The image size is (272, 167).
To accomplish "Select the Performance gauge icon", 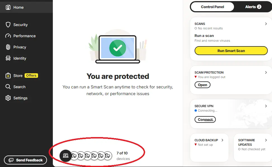I will pyautogui.click(x=8, y=36).
